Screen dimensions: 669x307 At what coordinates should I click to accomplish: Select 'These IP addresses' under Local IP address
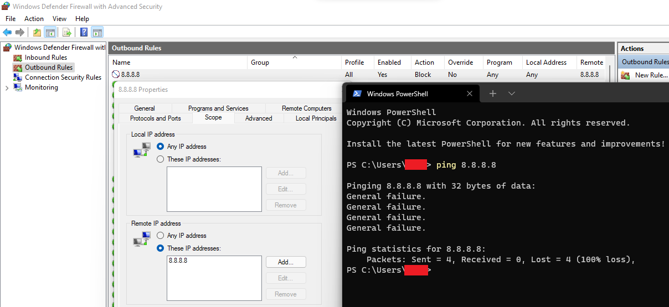pyautogui.click(x=161, y=159)
